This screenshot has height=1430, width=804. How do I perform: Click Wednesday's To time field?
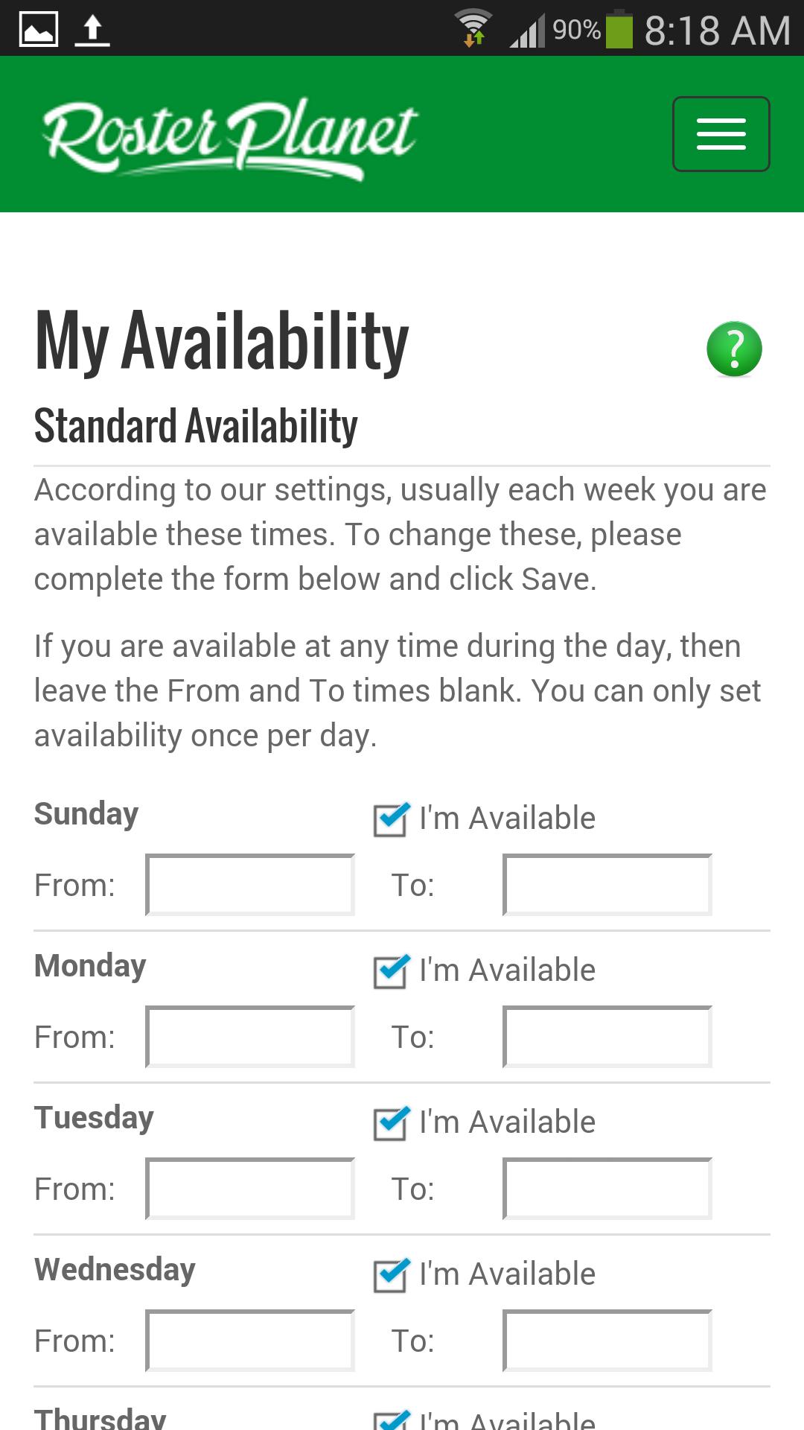click(x=607, y=1341)
